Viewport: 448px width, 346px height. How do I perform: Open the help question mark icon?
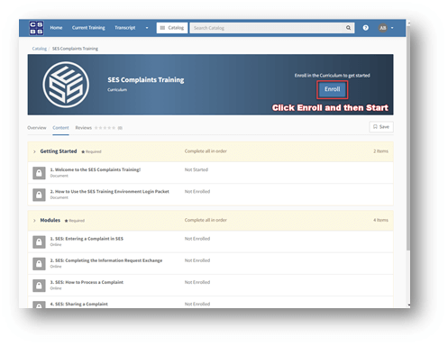365,28
